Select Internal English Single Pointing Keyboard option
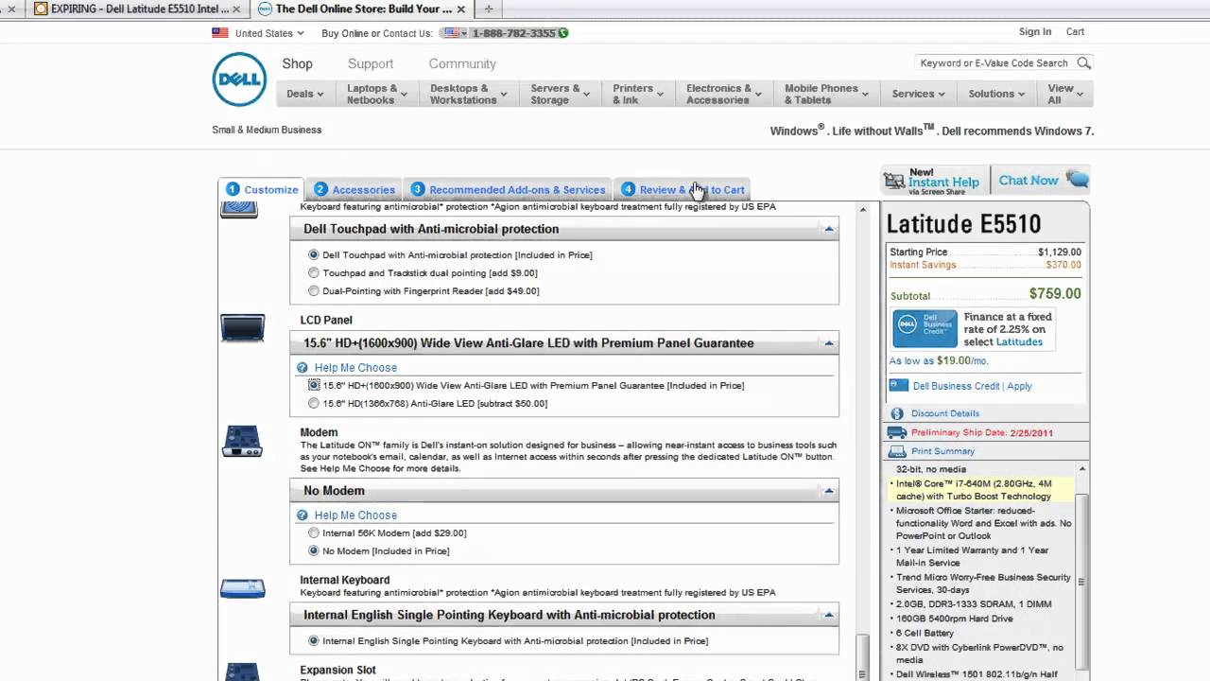1210x681 pixels. point(314,640)
